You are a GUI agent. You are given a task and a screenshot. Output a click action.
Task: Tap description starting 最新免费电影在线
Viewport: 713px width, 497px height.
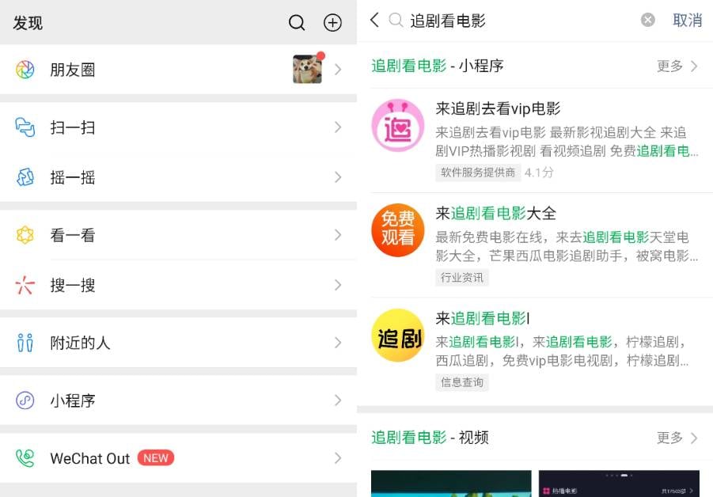(x=567, y=246)
